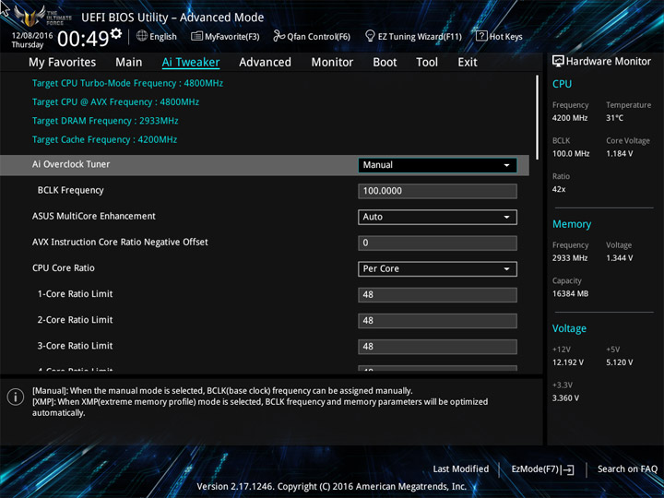
Task: Open ASUS MultiCore Enhancement dropdown
Action: (x=437, y=218)
